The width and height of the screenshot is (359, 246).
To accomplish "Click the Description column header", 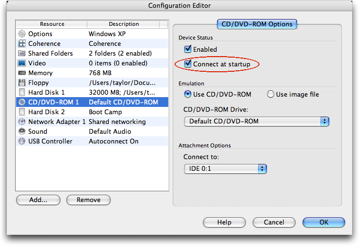I will click(123, 24).
